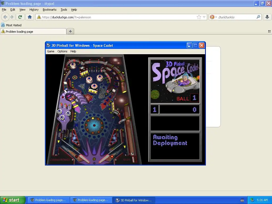Minimize the 3D Pinball window
Image resolution: width=272 pixels, height=204 pixels.
click(189, 45)
